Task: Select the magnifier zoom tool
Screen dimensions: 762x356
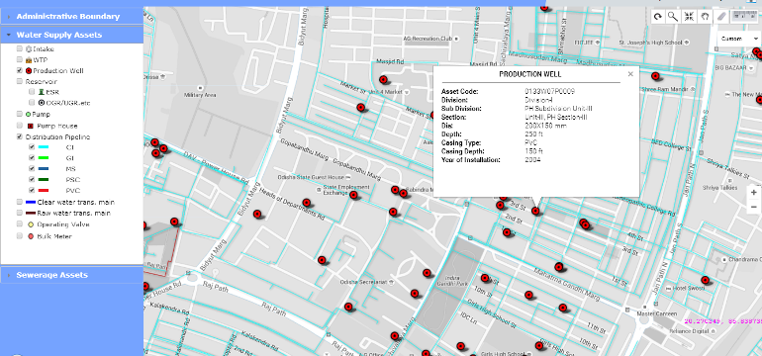Action: tap(673, 17)
